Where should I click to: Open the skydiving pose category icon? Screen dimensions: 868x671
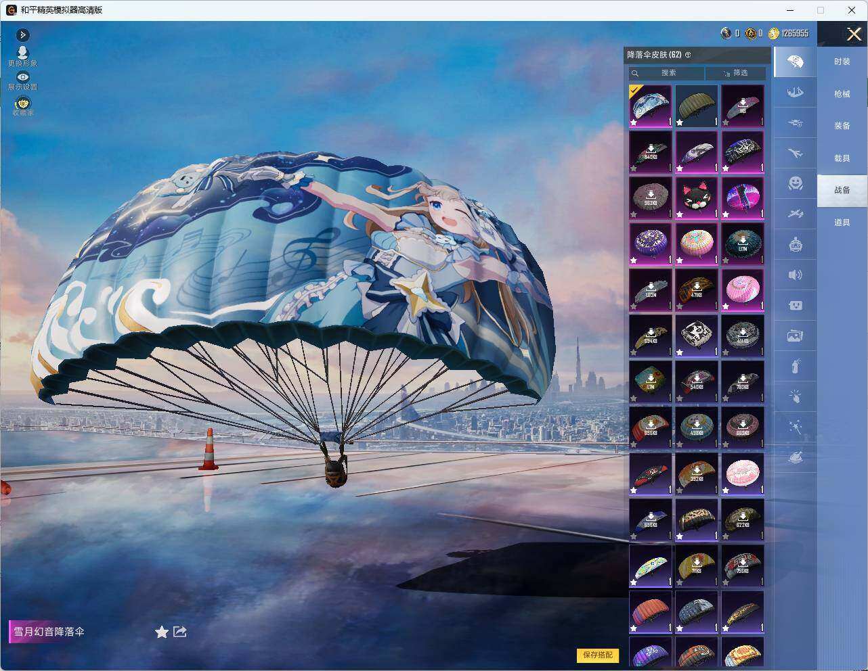(796, 93)
